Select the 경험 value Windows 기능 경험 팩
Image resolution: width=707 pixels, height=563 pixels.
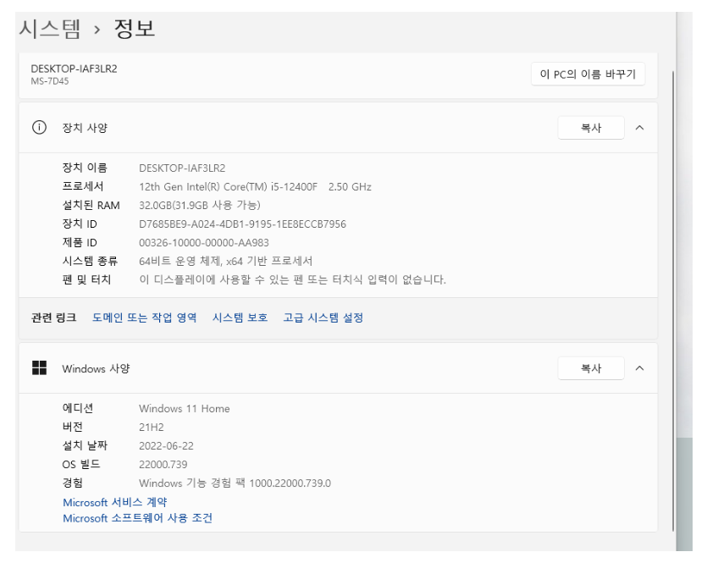(x=235, y=483)
